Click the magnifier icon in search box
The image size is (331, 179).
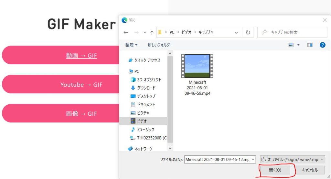pyautogui.click(x=264, y=32)
